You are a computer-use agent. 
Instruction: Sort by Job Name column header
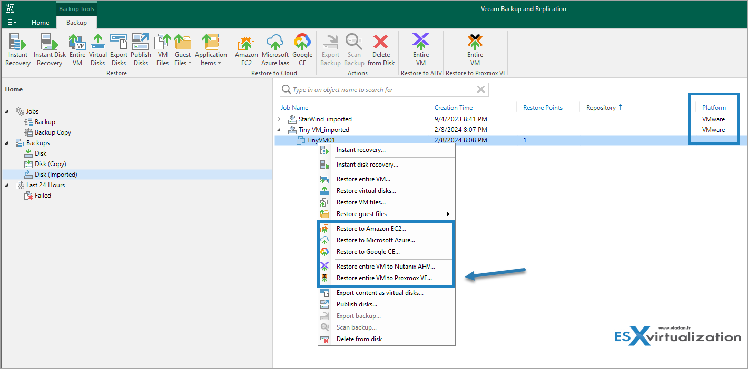294,108
